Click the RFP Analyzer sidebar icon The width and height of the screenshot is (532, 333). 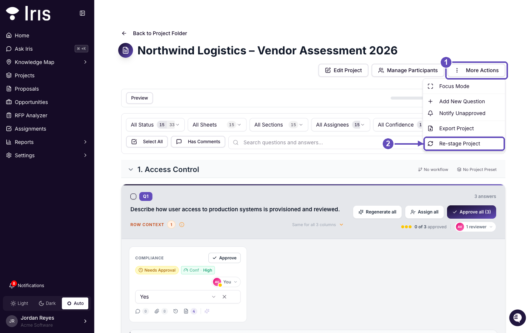pos(9,115)
